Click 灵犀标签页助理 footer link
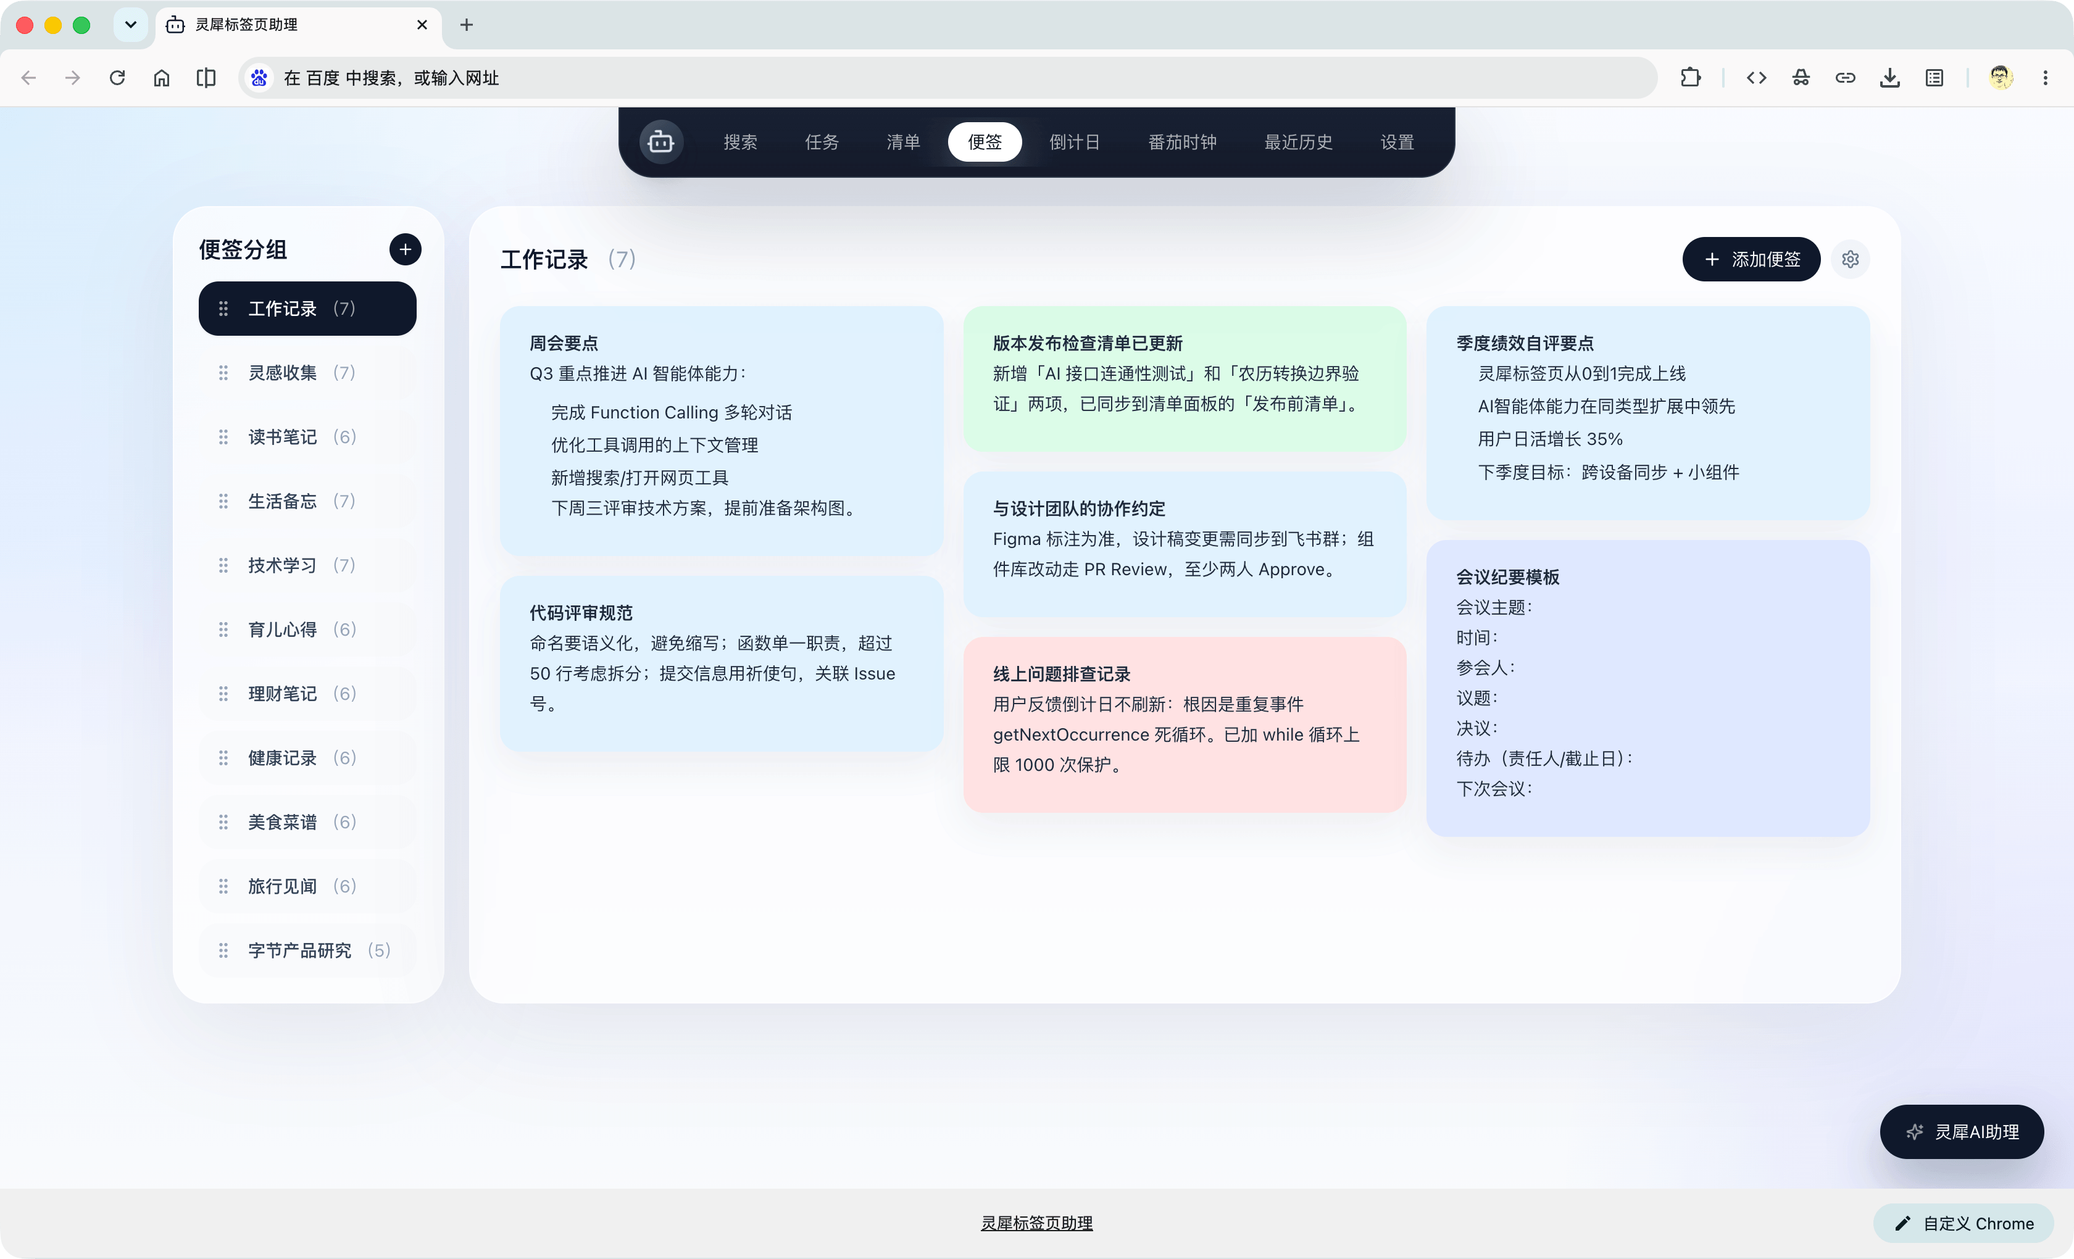 point(1037,1223)
